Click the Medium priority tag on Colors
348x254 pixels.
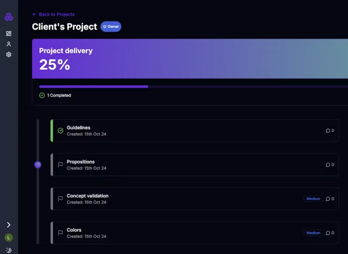pyautogui.click(x=313, y=233)
